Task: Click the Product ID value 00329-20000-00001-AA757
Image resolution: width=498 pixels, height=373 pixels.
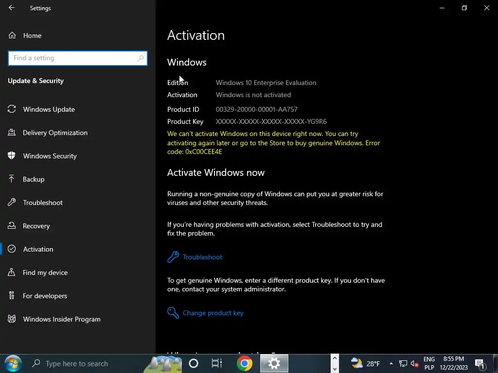Action: click(x=257, y=109)
